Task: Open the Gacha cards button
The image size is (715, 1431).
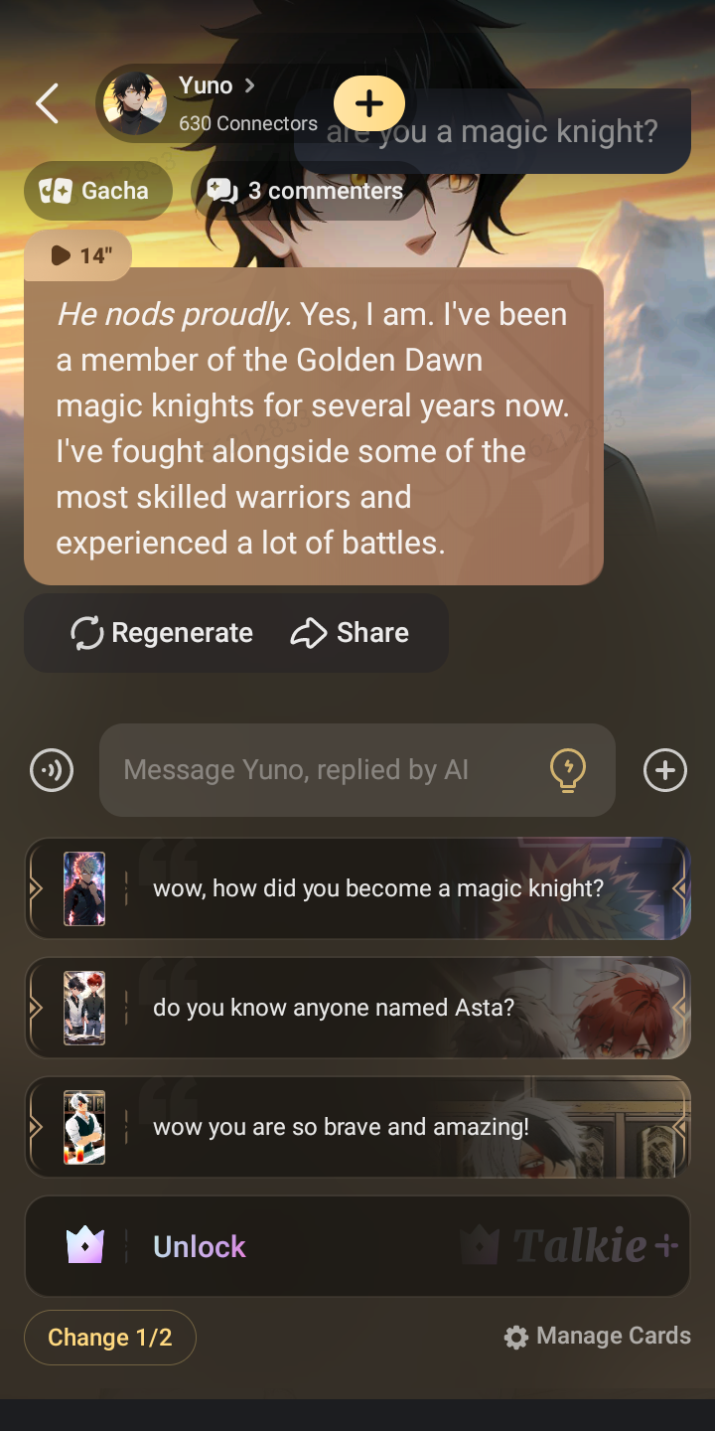Action: 97,191
